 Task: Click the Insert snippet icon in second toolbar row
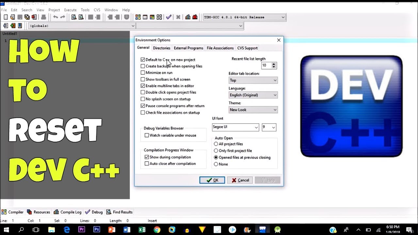6,26
